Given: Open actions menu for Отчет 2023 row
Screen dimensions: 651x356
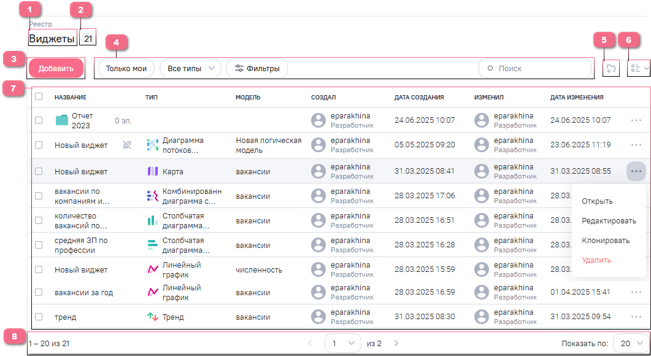Looking at the screenshot, I should click(x=636, y=120).
